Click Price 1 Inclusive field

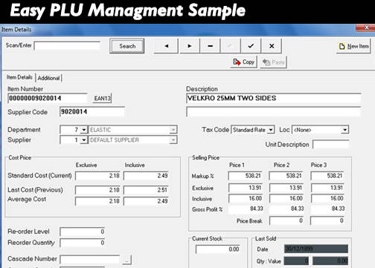coord(246,198)
